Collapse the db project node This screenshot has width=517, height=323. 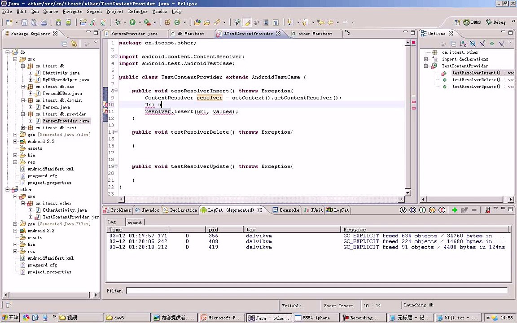[8, 52]
